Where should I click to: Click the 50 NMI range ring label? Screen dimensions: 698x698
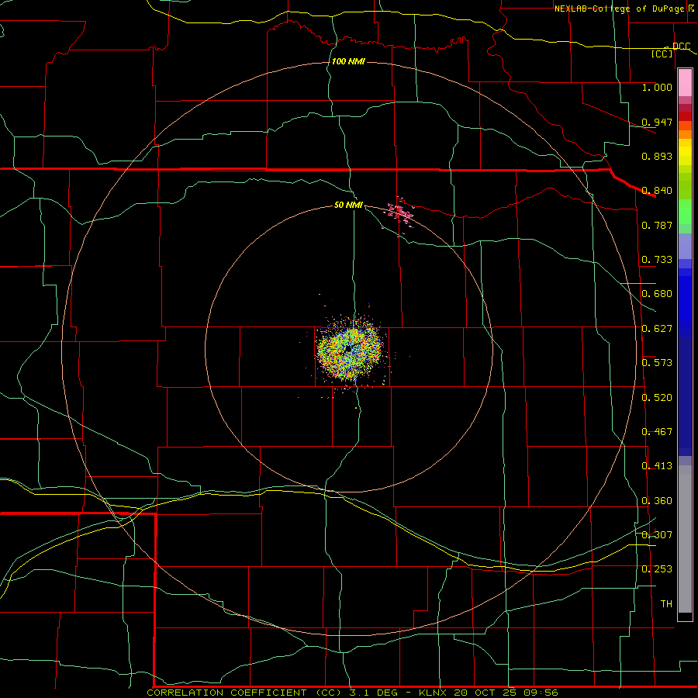(348, 205)
